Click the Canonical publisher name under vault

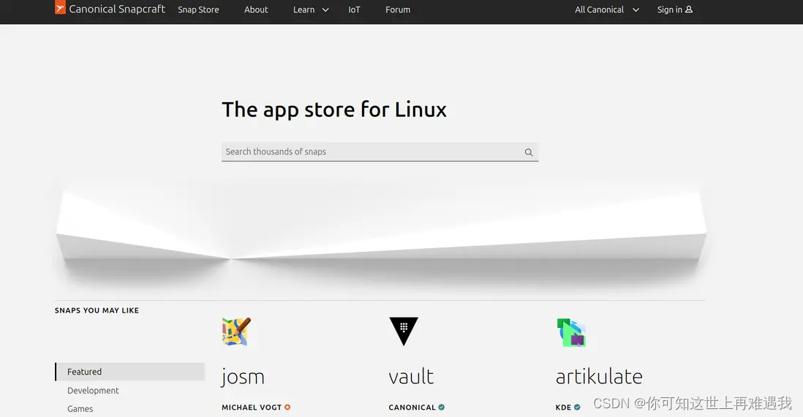coord(412,408)
